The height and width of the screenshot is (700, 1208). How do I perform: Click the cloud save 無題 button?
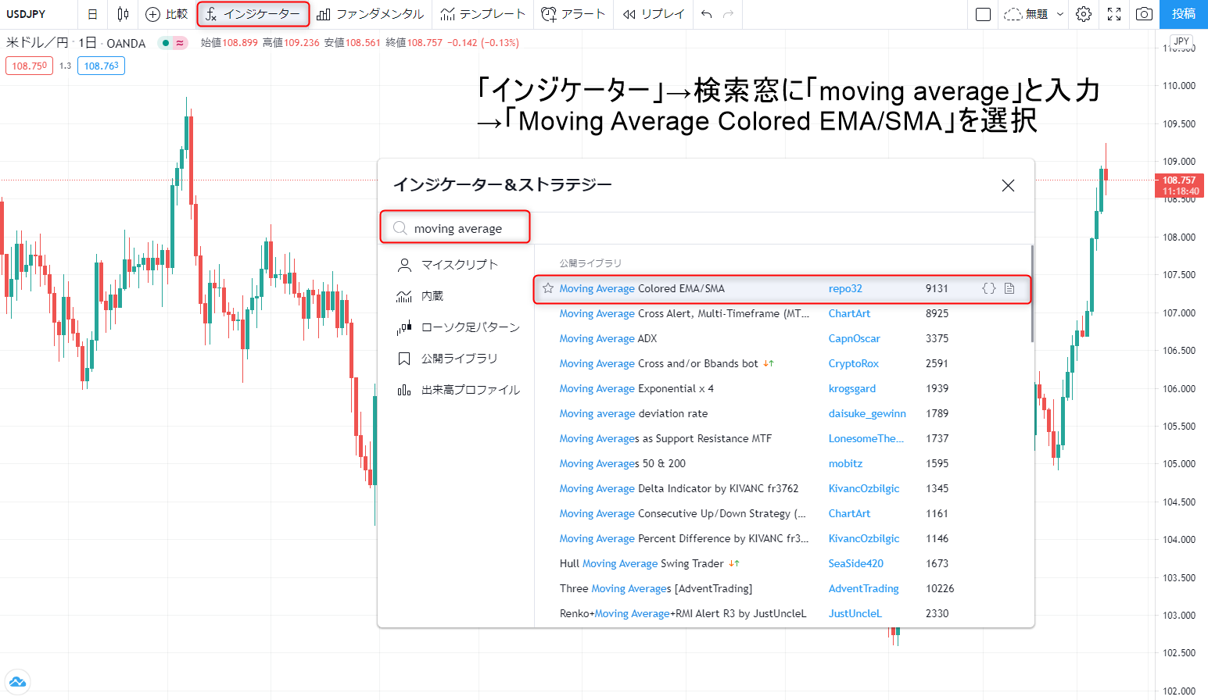pos(1026,14)
